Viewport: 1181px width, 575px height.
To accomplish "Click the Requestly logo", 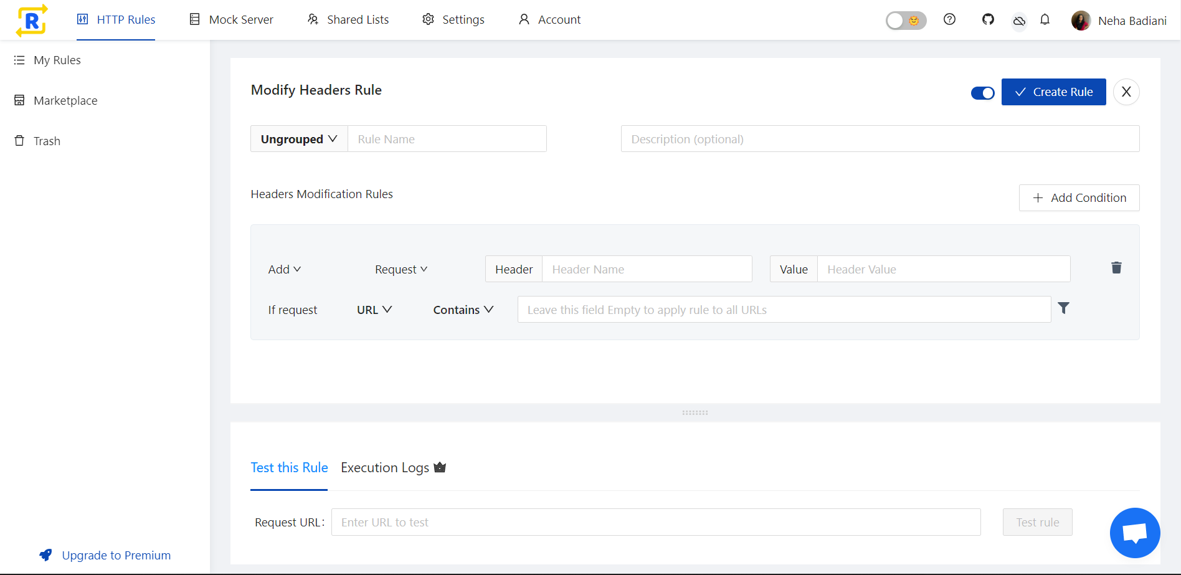I will click(x=31, y=19).
